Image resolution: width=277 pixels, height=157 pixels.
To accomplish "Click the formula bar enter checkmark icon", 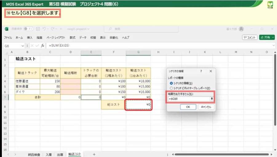I will tap(37, 46).
